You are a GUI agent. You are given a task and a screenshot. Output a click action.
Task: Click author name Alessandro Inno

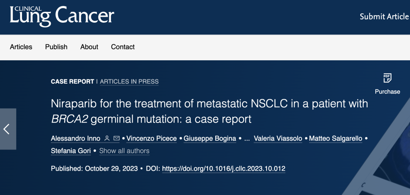(x=76, y=138)
